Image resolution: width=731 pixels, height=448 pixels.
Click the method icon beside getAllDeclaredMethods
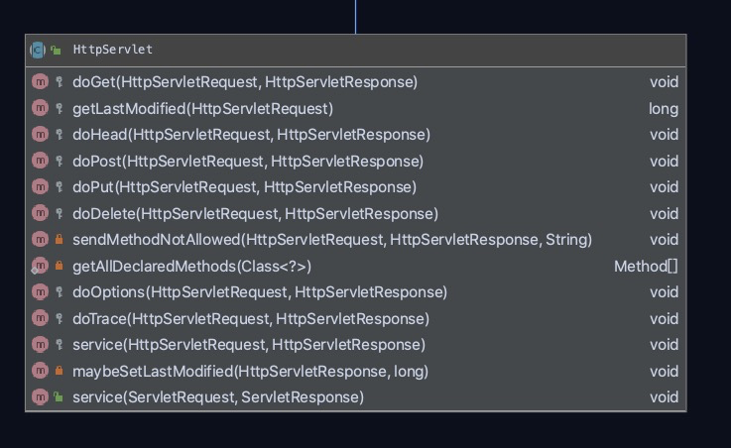click(40, 266)
